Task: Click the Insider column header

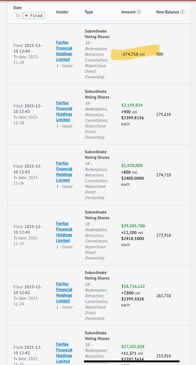Action: [62, 12]
